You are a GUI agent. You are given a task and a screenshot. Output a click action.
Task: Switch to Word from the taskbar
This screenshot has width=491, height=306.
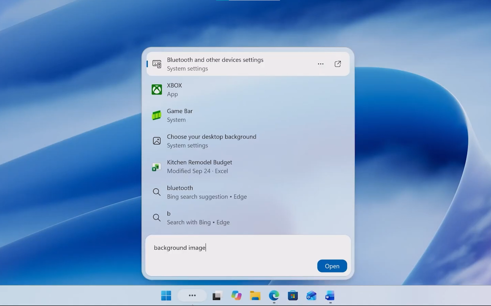[330, 295]
